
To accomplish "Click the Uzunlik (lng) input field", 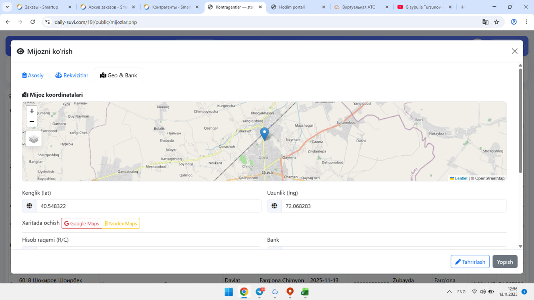I will [393, 206].
